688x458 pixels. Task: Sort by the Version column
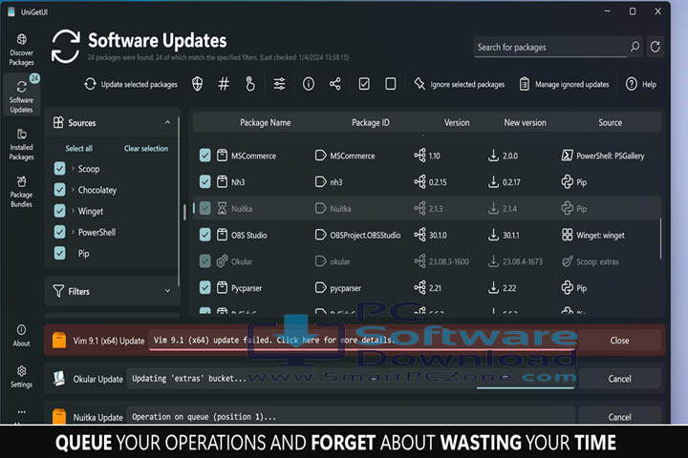pos(457,123)
